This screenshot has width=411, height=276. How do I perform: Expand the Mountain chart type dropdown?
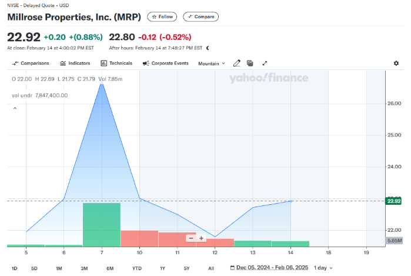(x=212, y=64)
